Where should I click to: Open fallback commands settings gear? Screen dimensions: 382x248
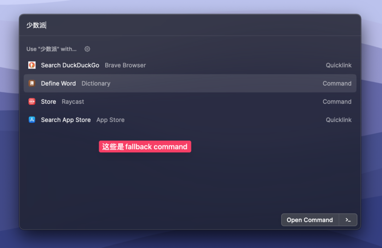(x=87, y=49)
